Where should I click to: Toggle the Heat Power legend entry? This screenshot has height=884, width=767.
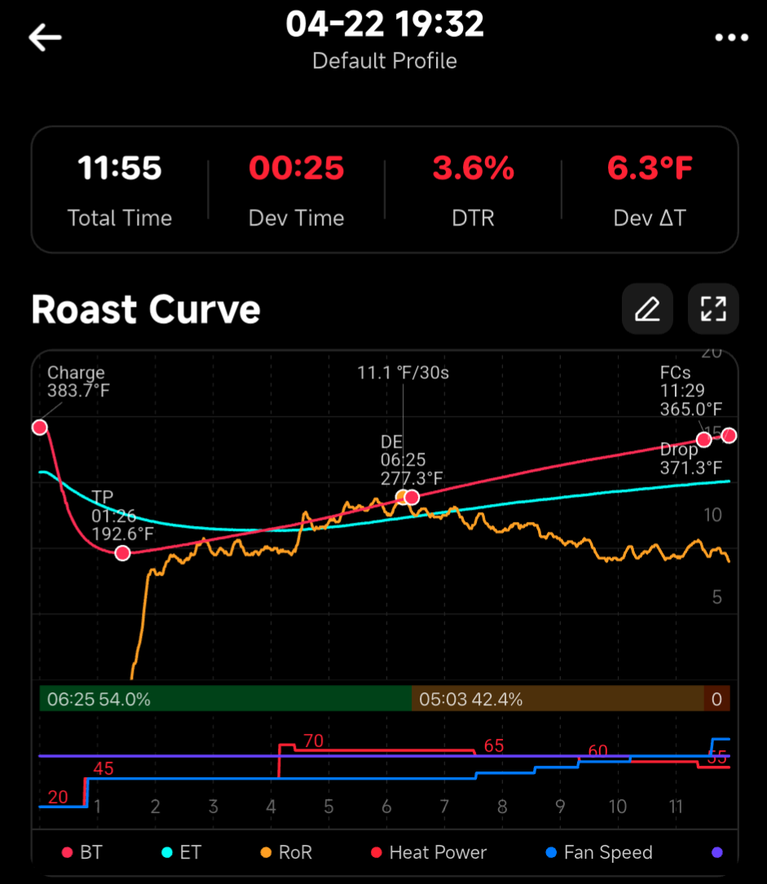coord(429,852)
